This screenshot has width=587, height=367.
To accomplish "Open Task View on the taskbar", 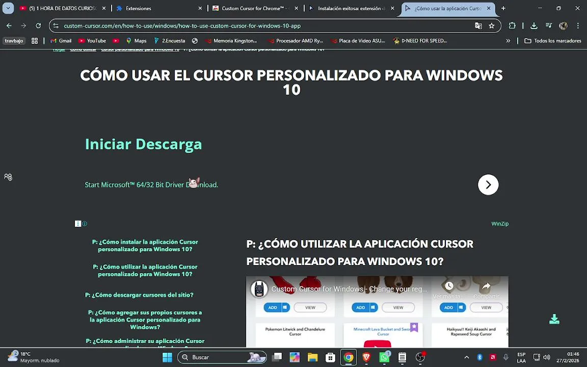I will pyautogui.click(x=277, y=357).
